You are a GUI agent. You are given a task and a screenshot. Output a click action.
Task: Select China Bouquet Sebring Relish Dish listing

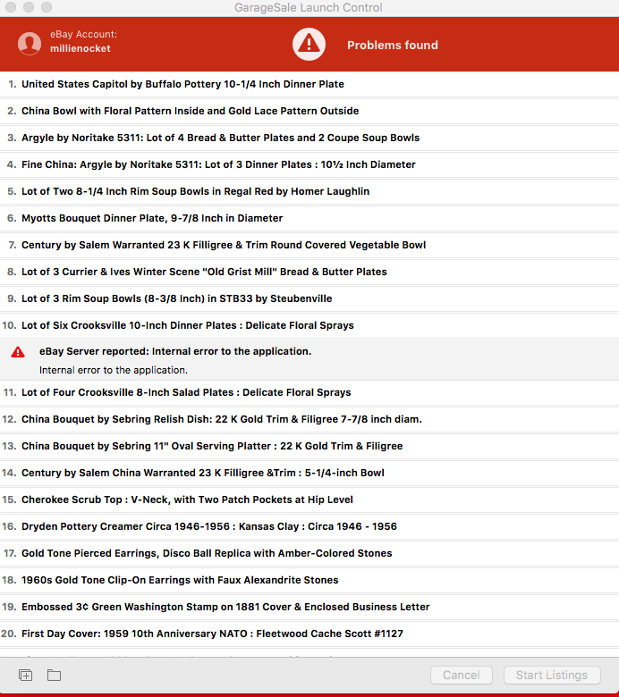click(x=309, y=419)
